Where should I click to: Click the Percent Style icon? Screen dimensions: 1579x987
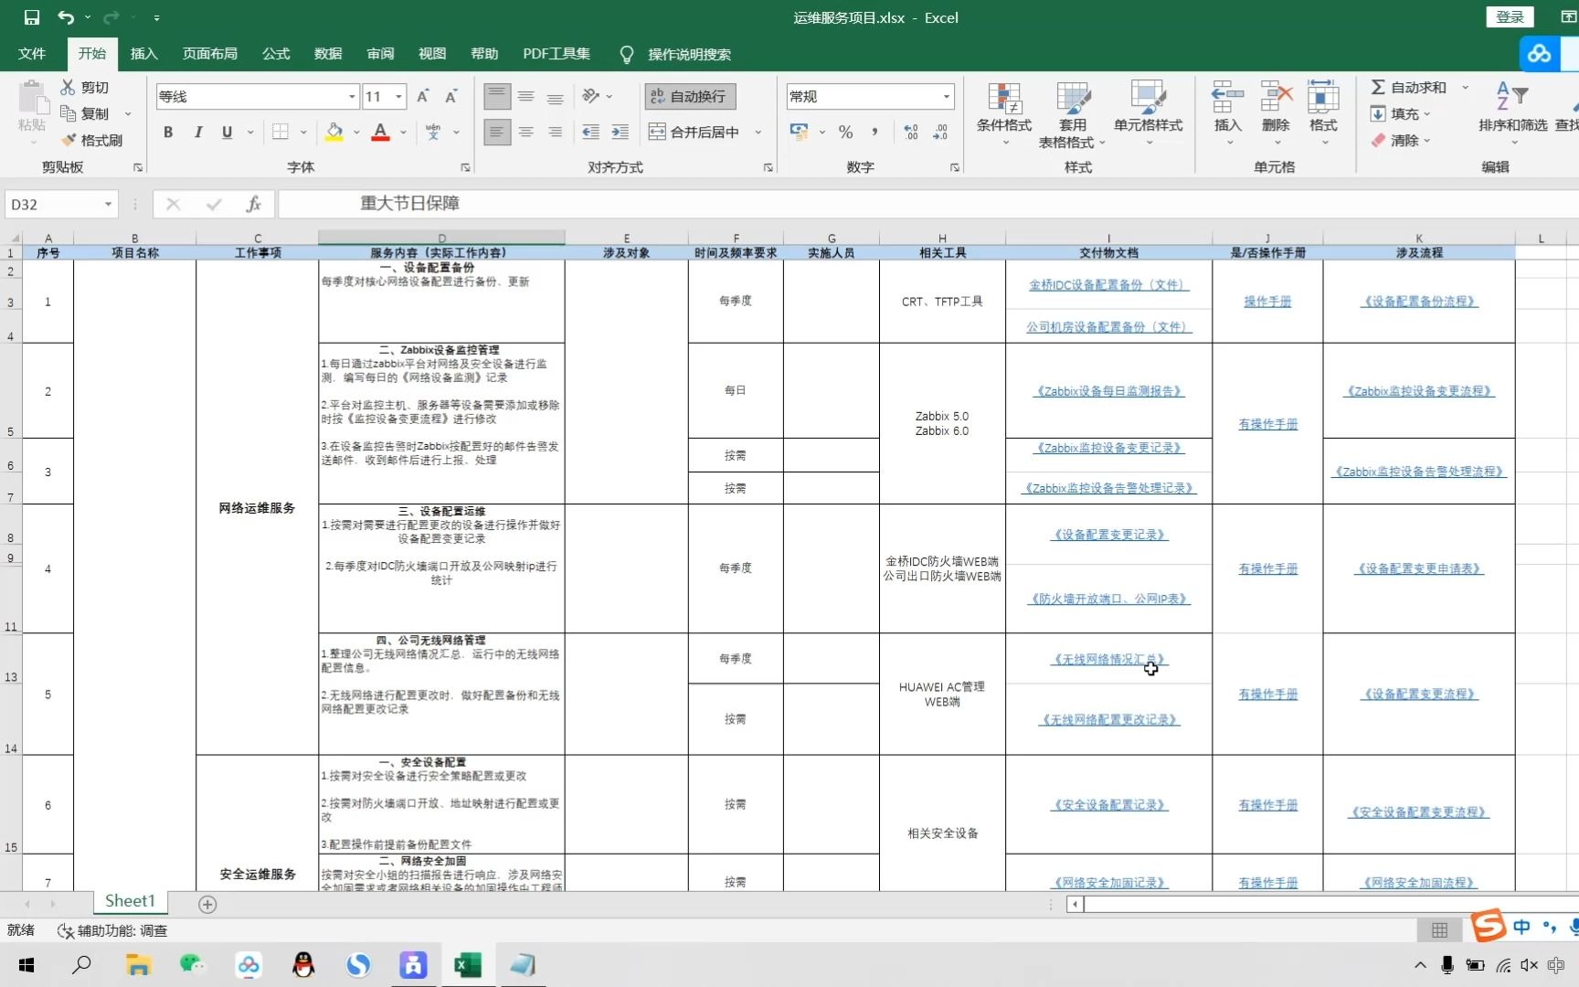pyautogui.click(x=845, y=132)
